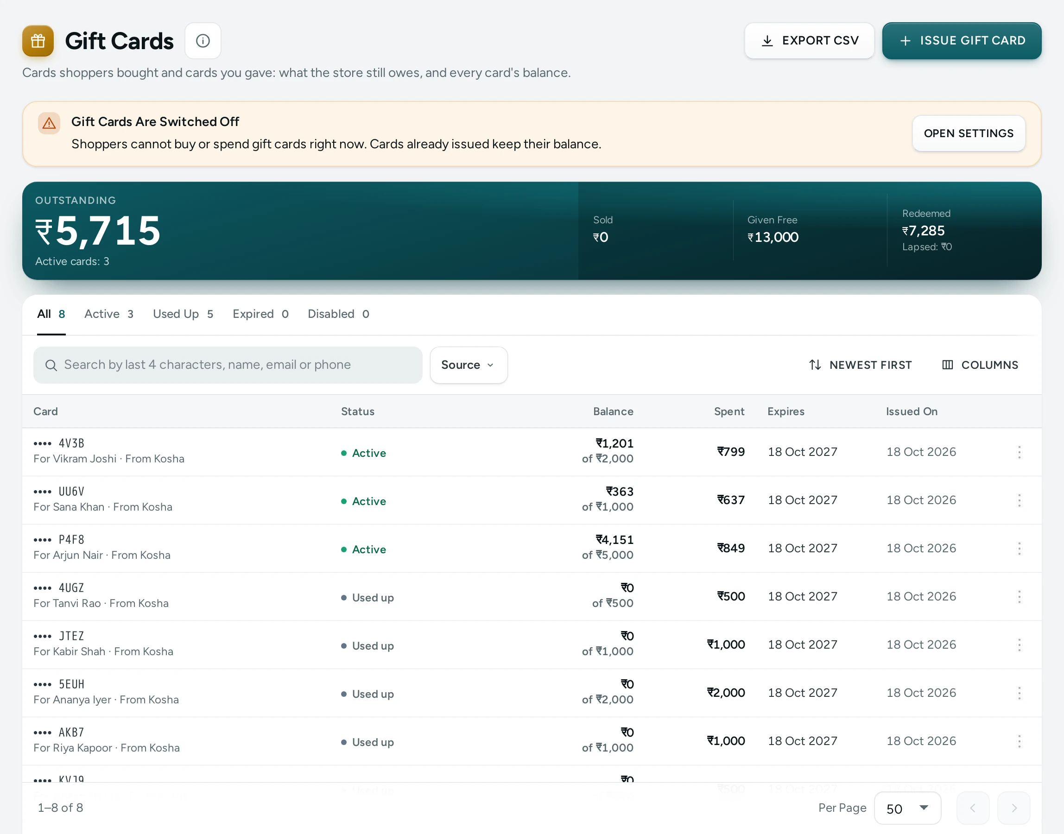The height and width of the screenshot is (834, 1064).
Task: Open row actions menu for card 4UGZ
Action: (1019, 597)
